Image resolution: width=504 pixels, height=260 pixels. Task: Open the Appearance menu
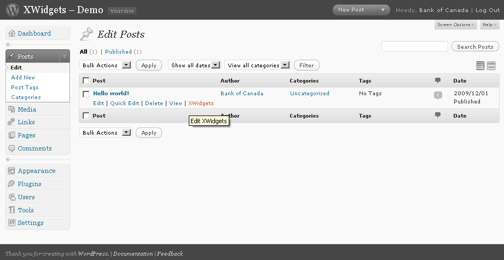36,171
